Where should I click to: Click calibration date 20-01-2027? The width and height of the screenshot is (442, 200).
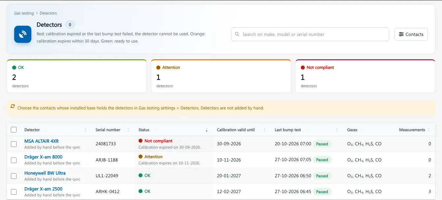229,176
